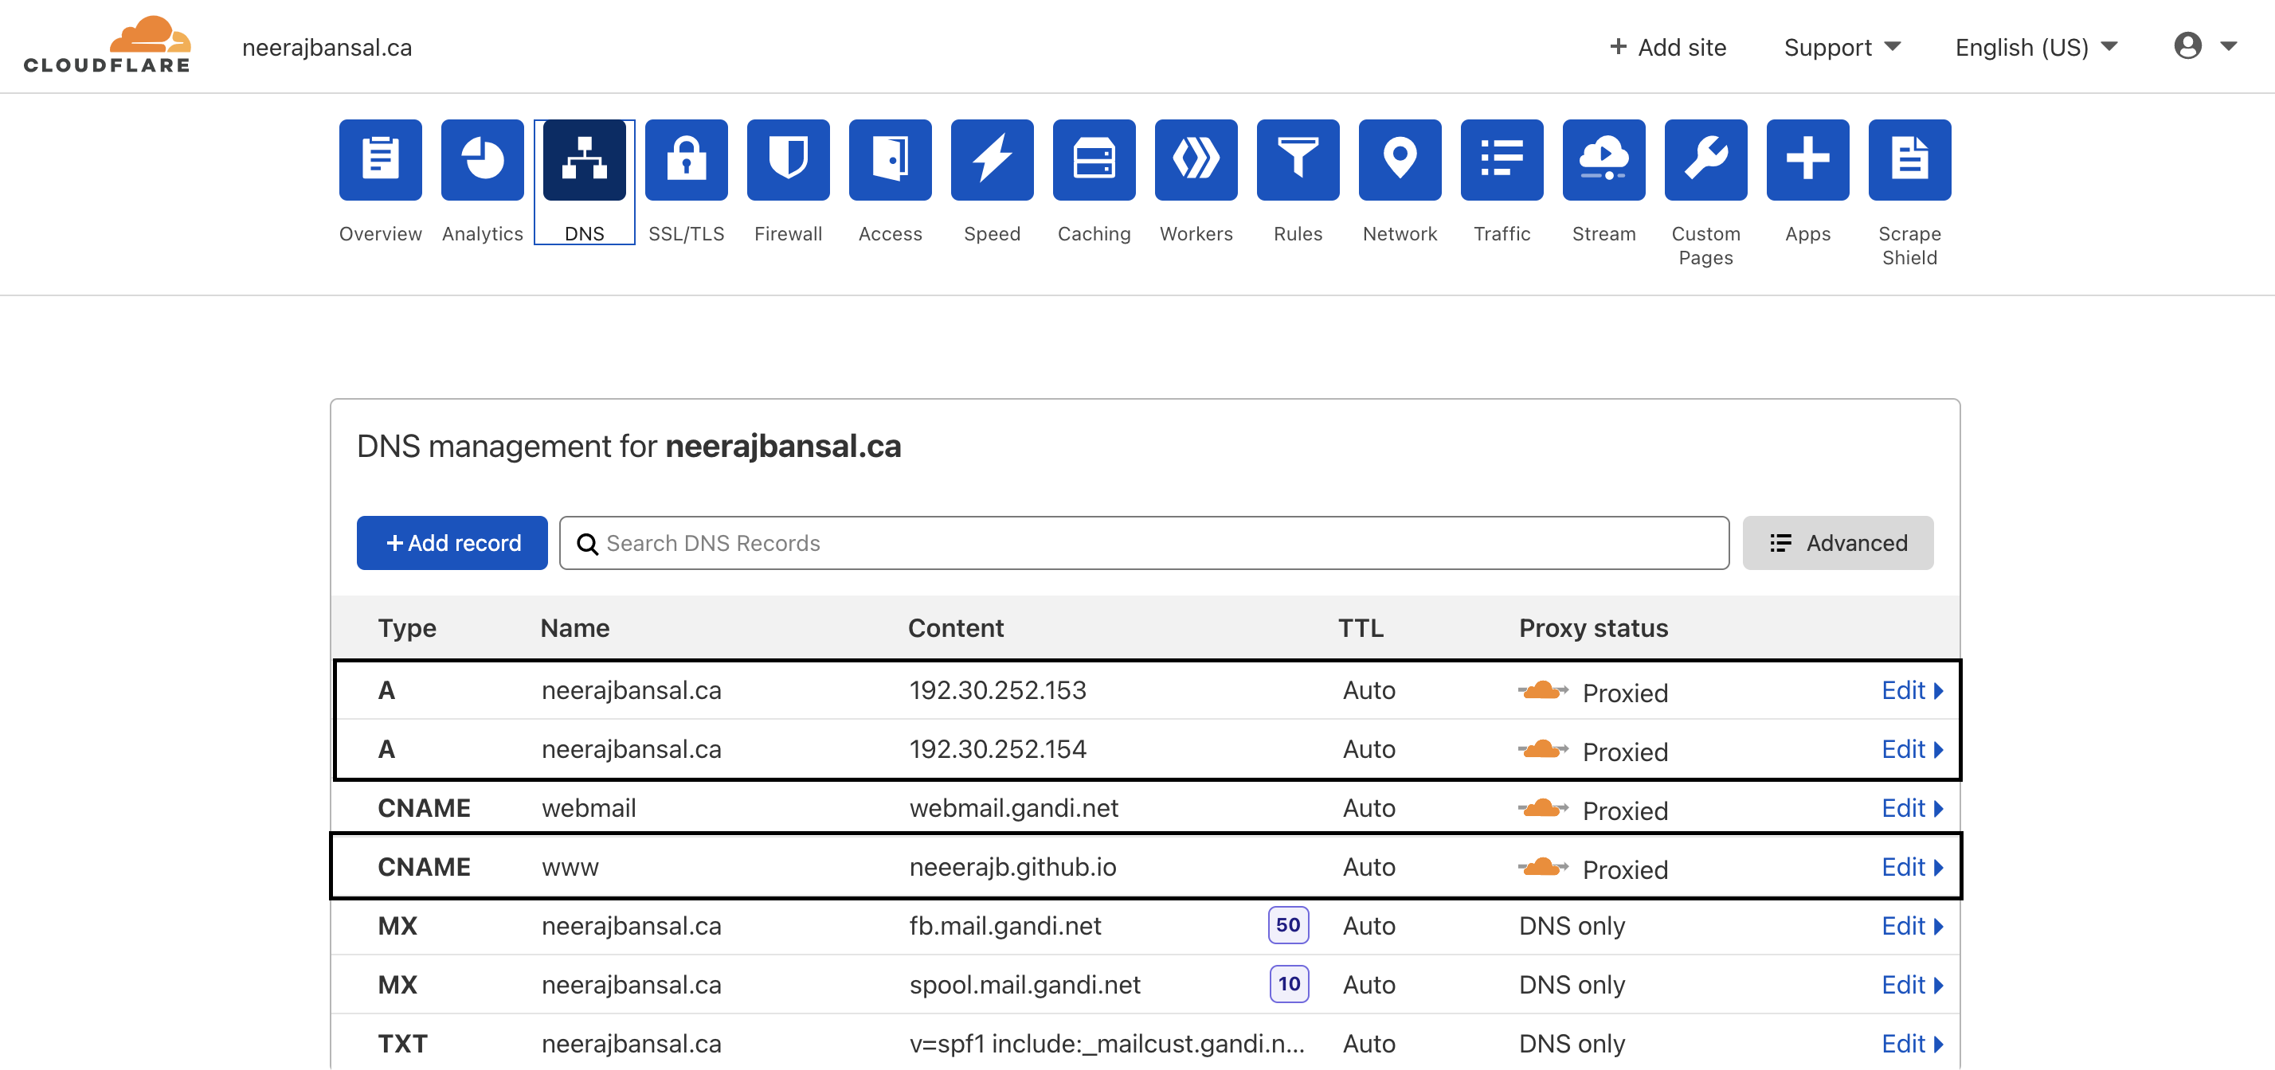This screenshot has height=1070, width=2275.
Task: Expand the English (US) language dropdown
Action: [2037, 47]
